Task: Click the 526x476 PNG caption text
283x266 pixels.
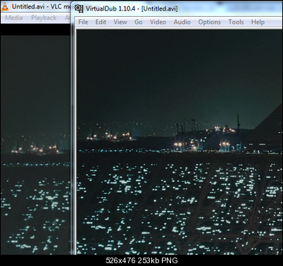Action: click(141, 260)
